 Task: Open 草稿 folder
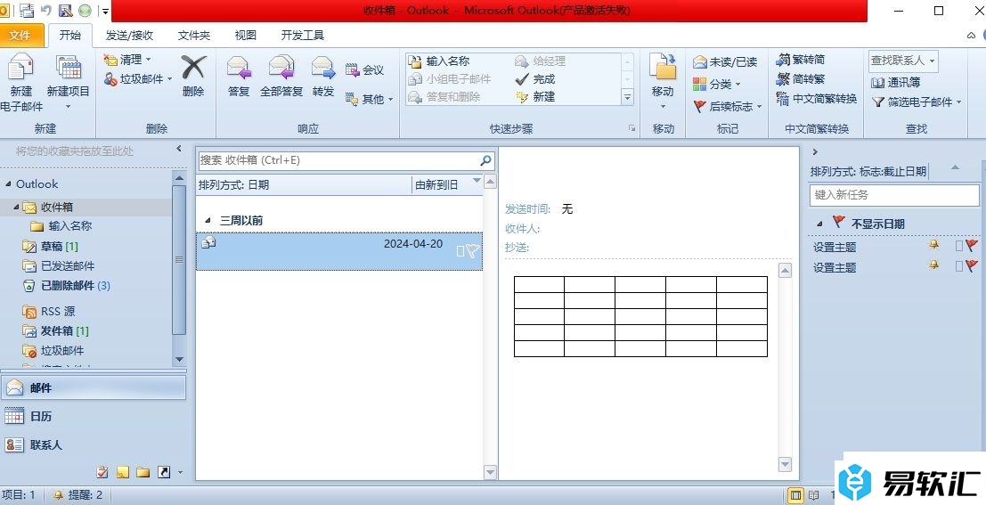point(51,246)
